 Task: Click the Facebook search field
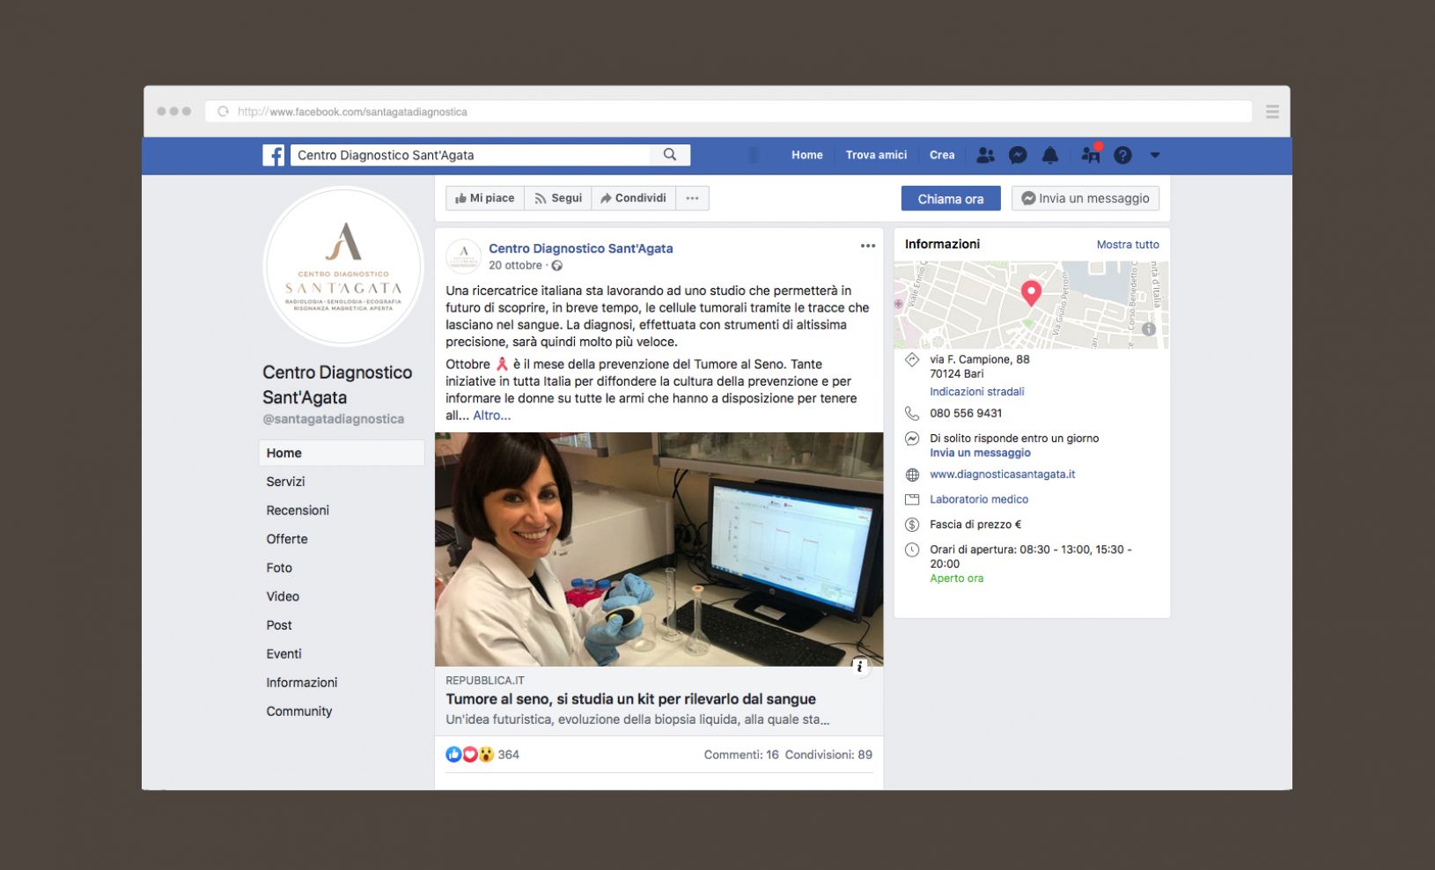[x=470, y=155]
